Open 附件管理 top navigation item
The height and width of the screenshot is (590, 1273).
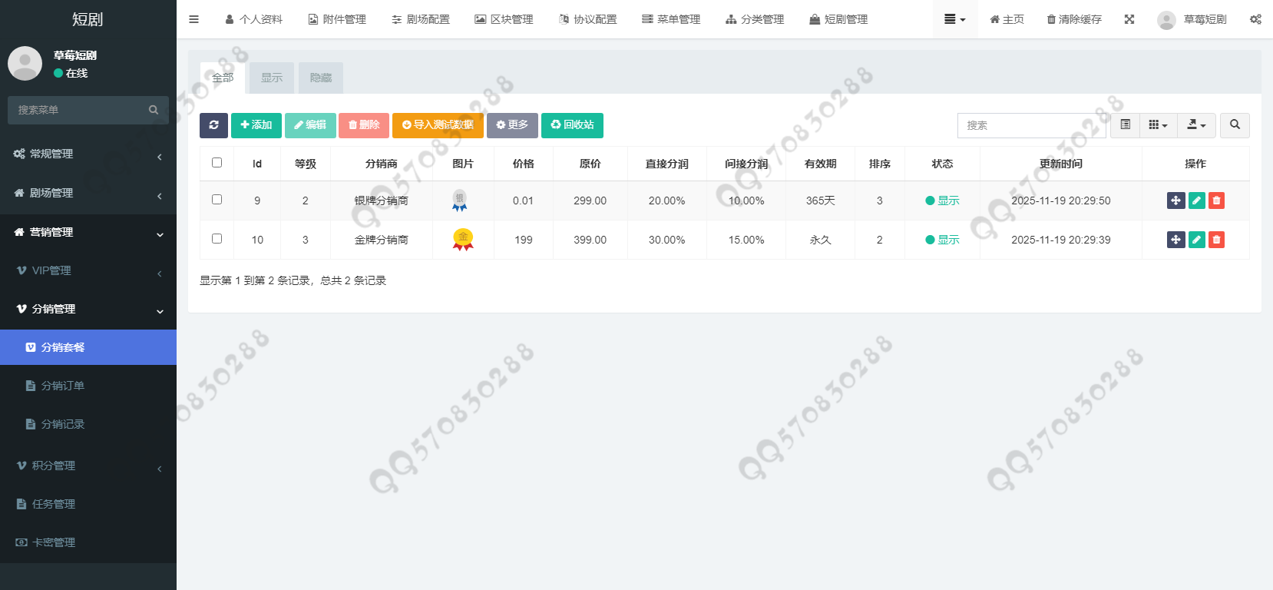tap(337, 19)
